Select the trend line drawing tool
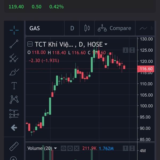The height and width of the screenshot is (160, 160). click(14, 44)
